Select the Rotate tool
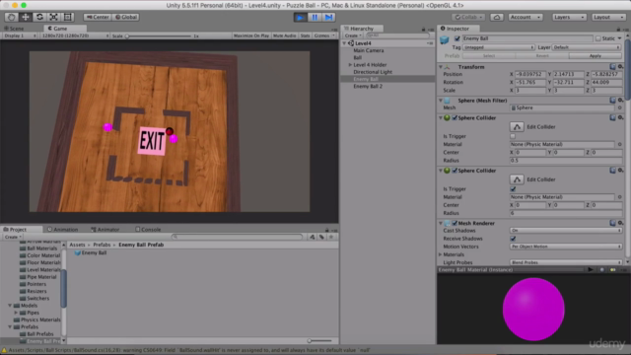This screenshot has width=631, height=355. click(x=39, y=18)
